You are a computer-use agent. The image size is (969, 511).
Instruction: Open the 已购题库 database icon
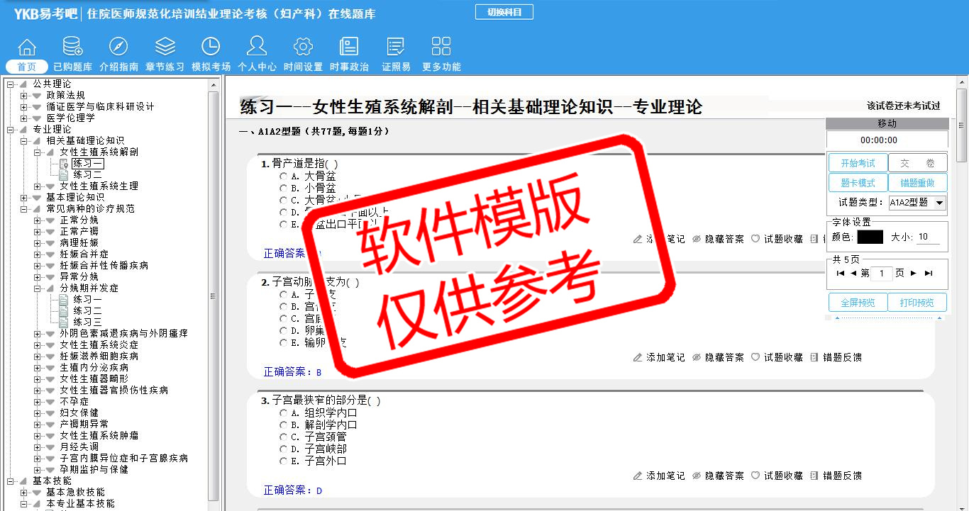coord(72,47)
